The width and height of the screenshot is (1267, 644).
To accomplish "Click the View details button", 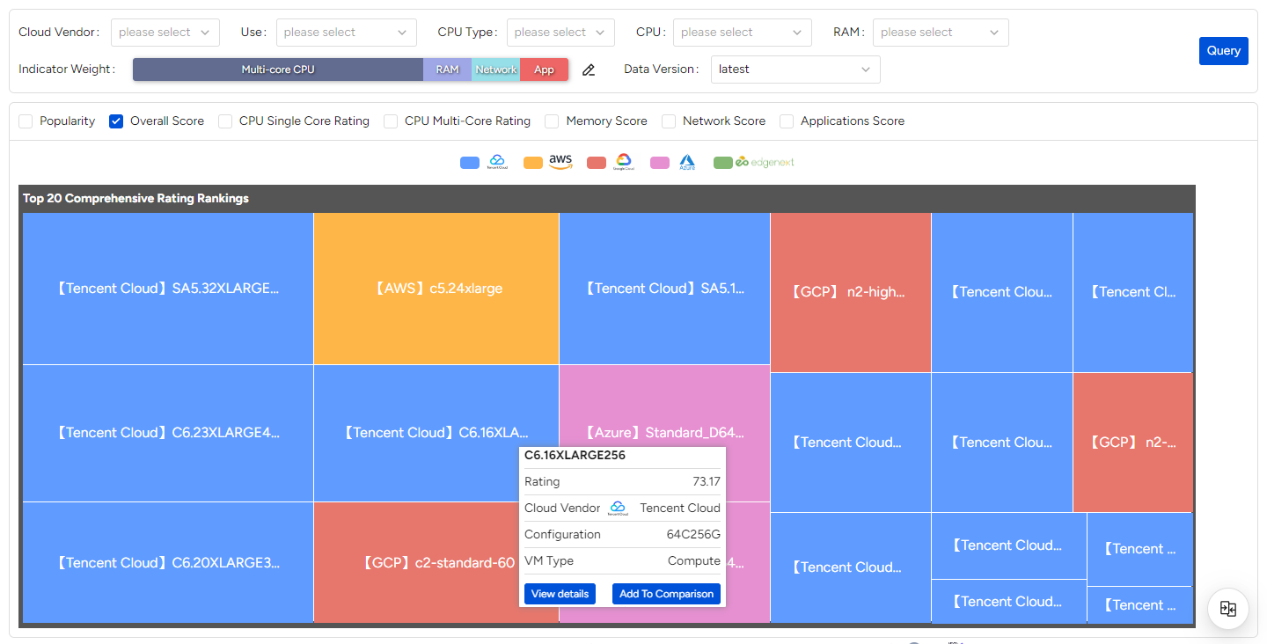I will click(x=560, y=594).
